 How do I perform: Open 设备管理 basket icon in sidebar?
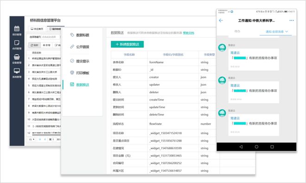tap(17, 57)
